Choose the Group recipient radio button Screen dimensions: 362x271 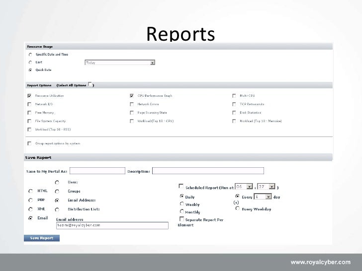pyautogui.click(x=57, y=192)
